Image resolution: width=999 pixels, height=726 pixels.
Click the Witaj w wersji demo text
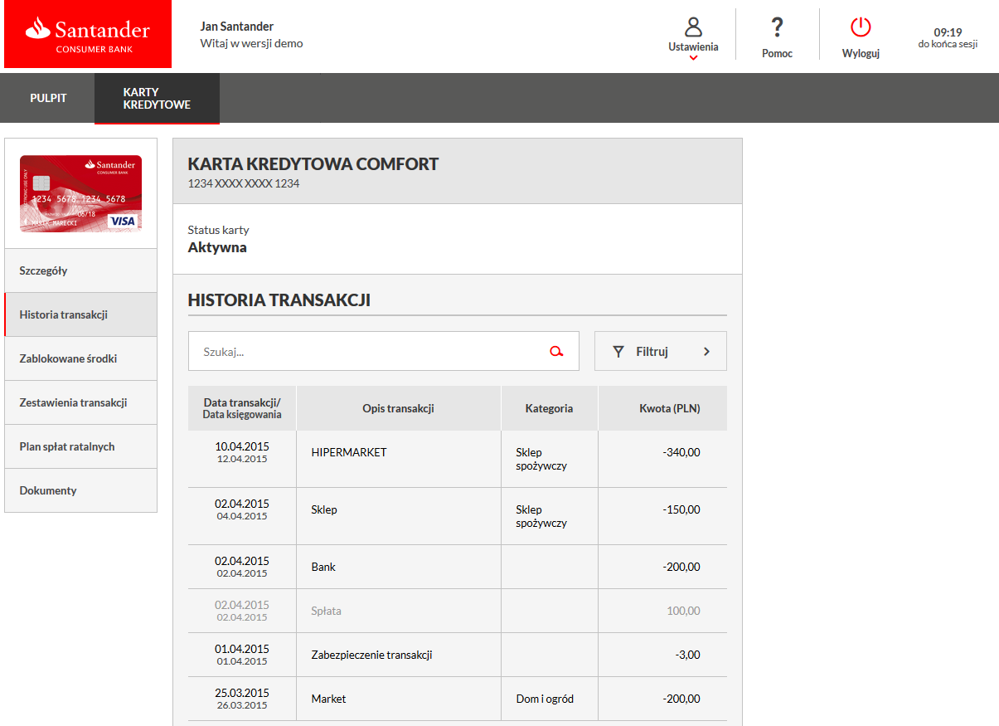click(x=252, y=43)
